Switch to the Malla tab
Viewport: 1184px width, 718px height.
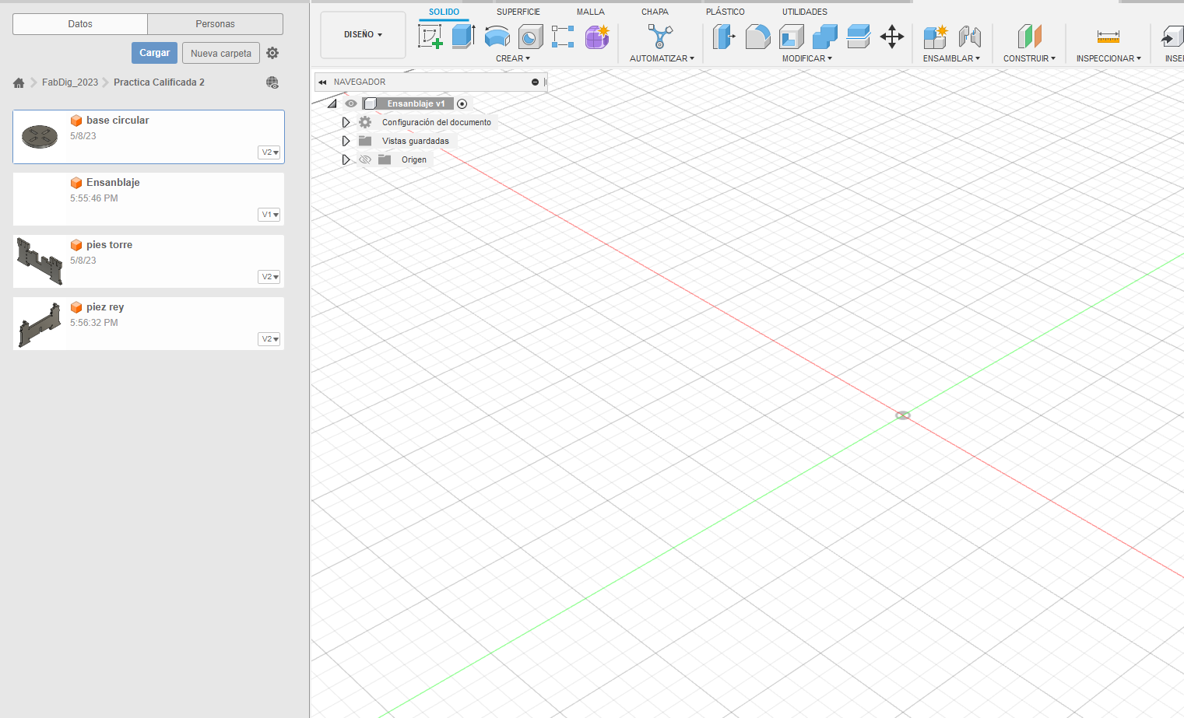[x=591, y=12]
